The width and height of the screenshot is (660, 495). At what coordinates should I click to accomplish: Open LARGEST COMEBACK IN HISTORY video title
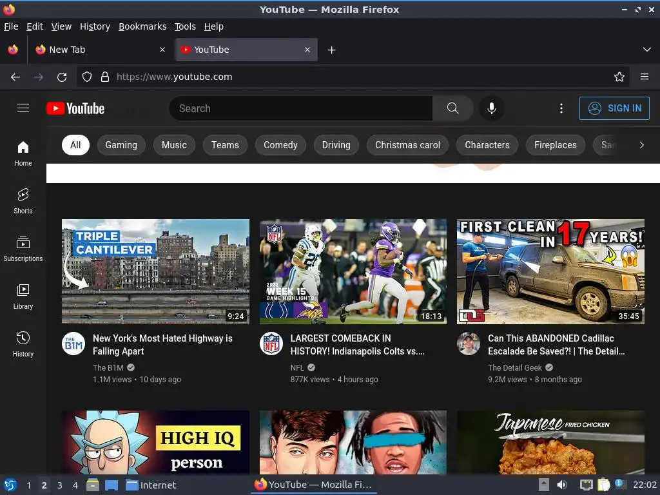coord(357,345)
